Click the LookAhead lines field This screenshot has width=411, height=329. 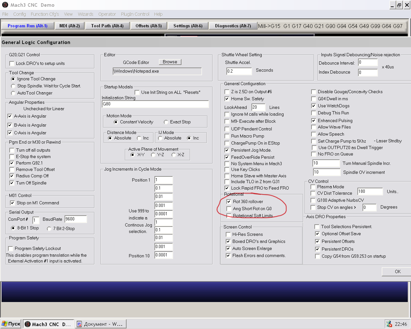tap(258, 107)
